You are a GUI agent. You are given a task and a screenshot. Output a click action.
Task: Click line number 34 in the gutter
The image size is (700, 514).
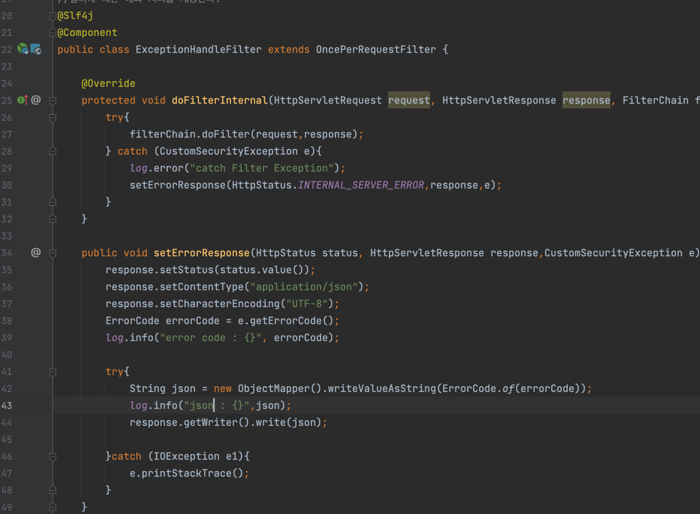[x=7, y=253]
